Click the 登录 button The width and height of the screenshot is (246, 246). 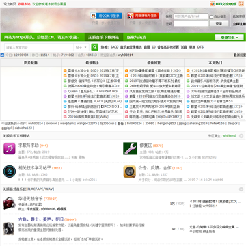click(x=219, y=23)
